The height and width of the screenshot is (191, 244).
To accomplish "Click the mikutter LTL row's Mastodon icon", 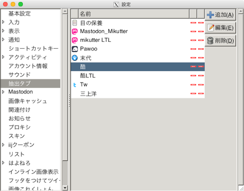I will (75, 40).
